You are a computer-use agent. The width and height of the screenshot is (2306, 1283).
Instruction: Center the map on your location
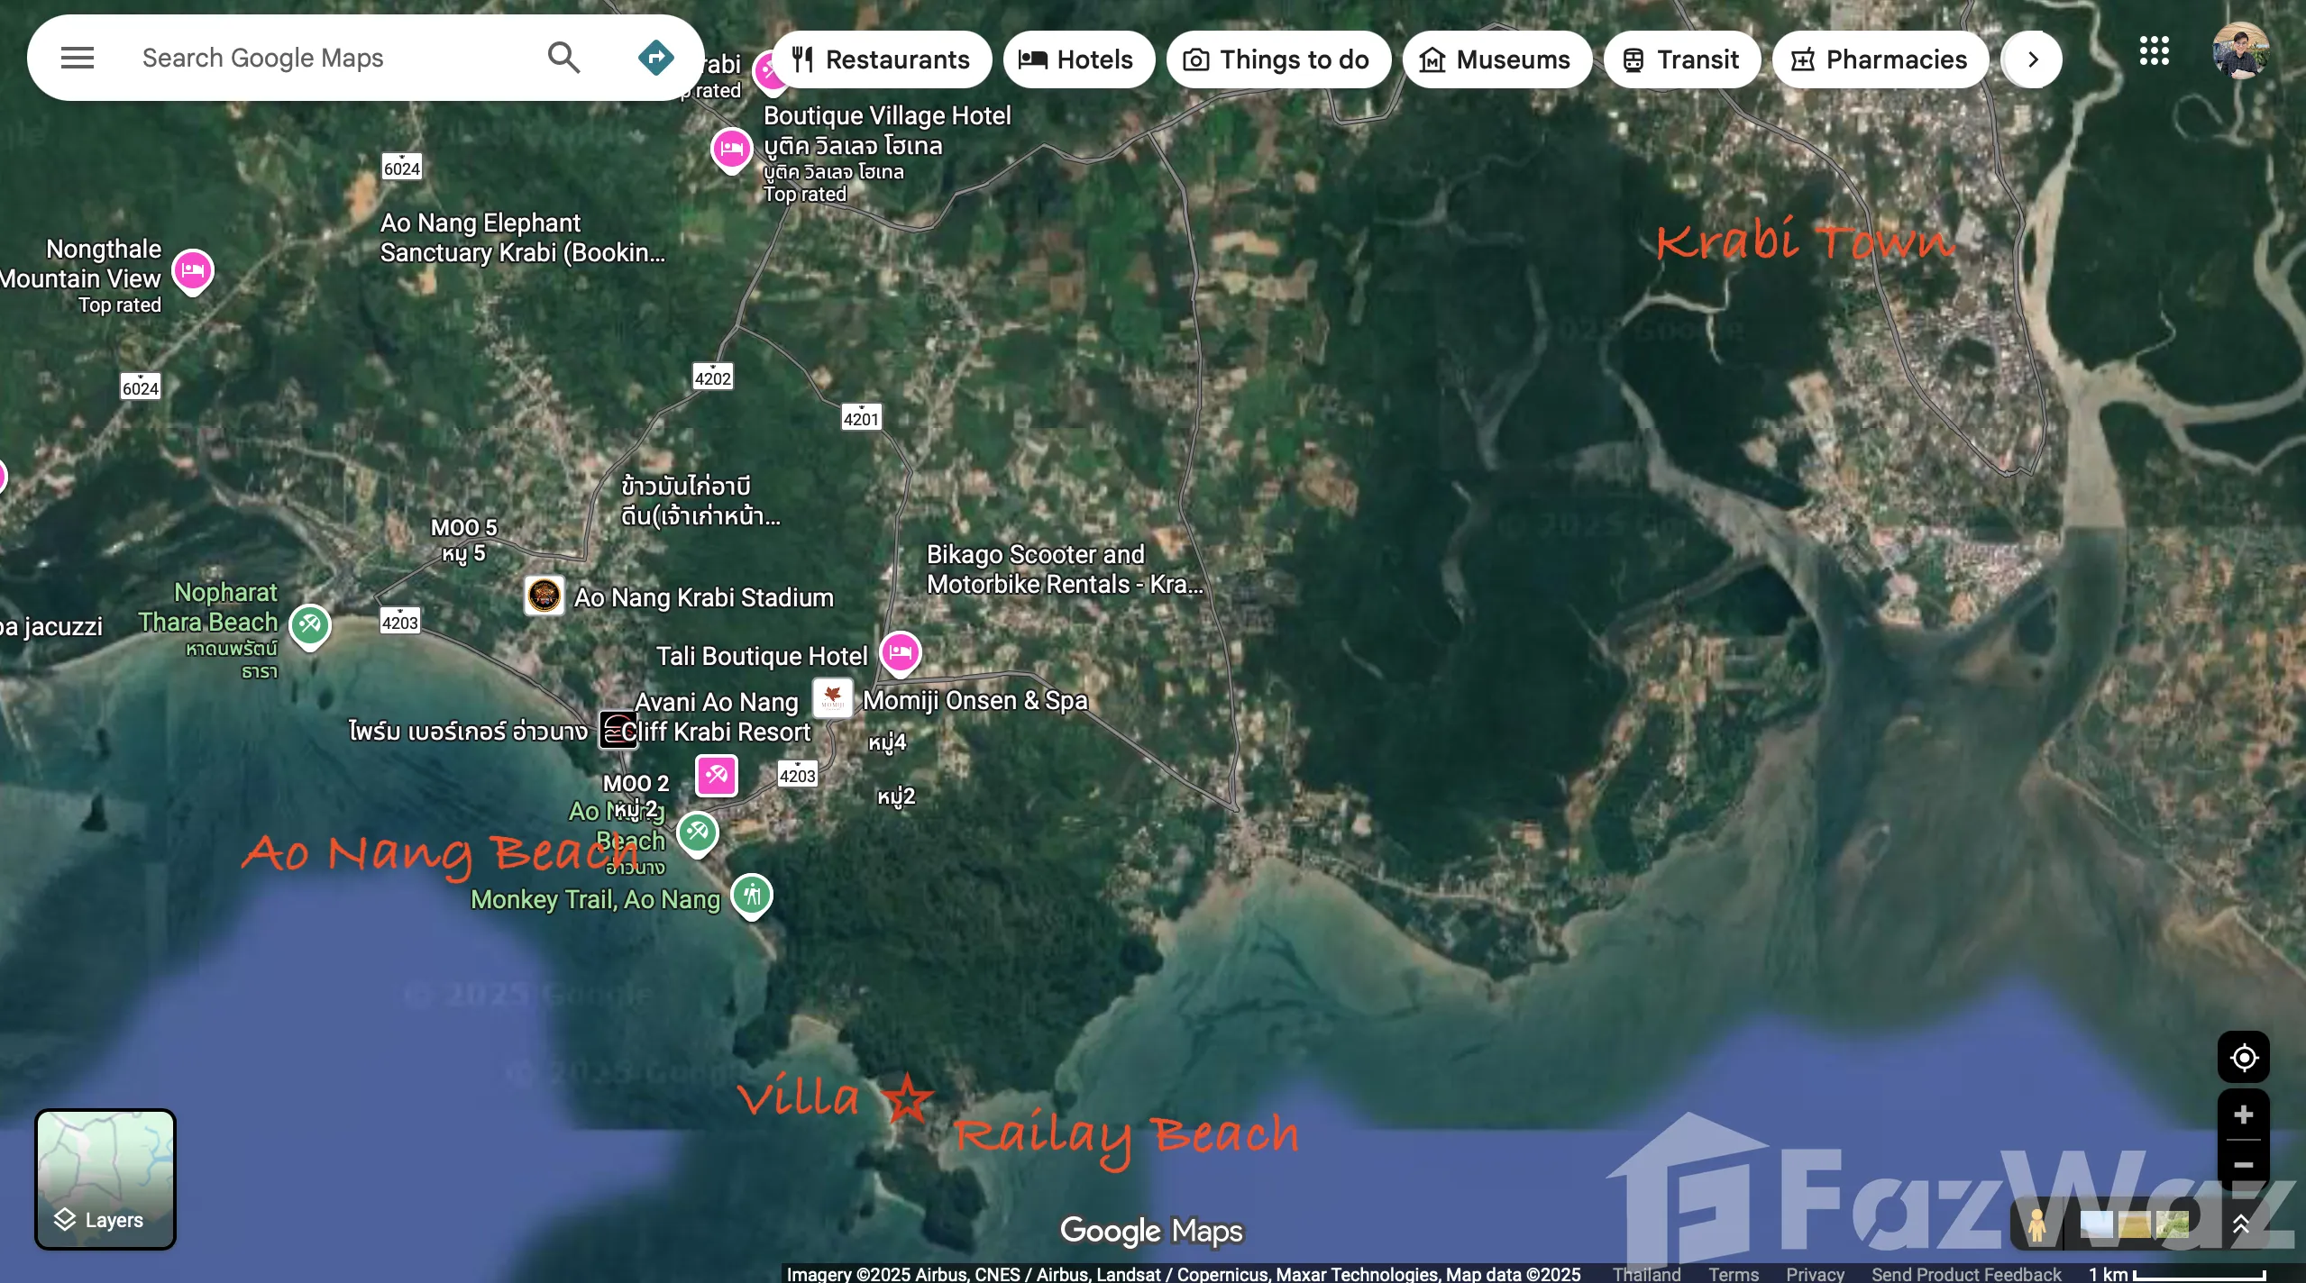pos(2243,1057)
